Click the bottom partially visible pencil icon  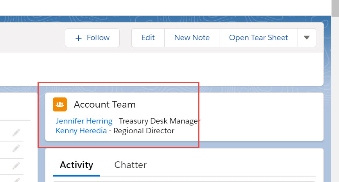pyautogui.click(x=16, y=179)
